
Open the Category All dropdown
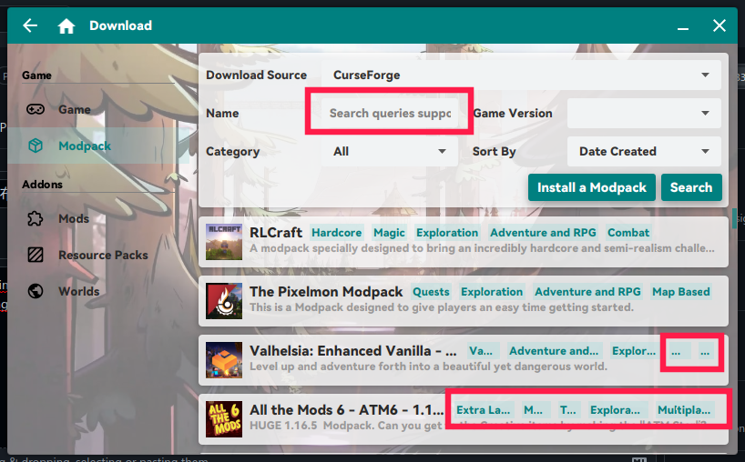[x=390, y=151]
